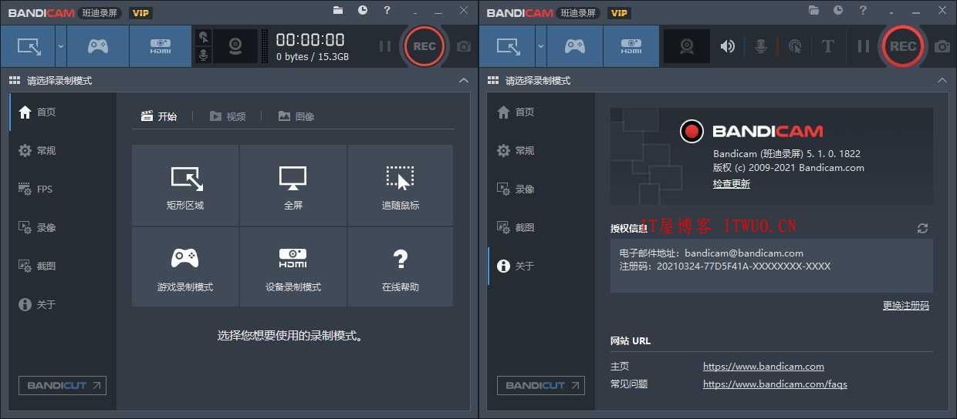This screenshot has height=419, width=957.
Task: Switch to 图像 tab in left window
Action: pyautogui.click(x=296, y=116)
